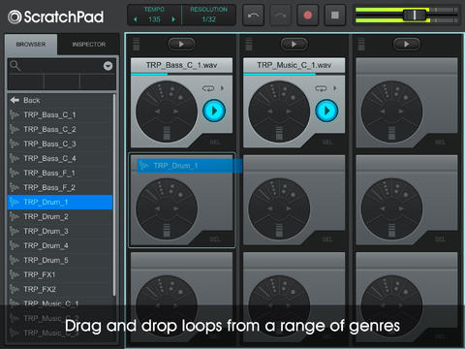Select TRP_Drum_3 loop in browser
This screenshot has height=349, width=465.
[x=60, y=231]
